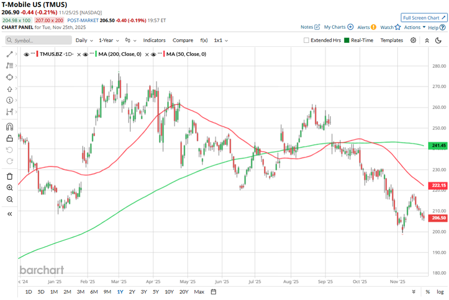This screenshot has height=300, width=449.
Task: Expand the Actions dropdown menu
Action: pyautogui.click(x=415, y=27)
